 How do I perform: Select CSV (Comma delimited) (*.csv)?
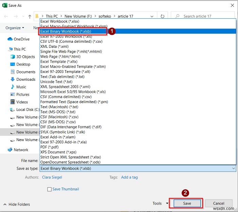[x=138, y=97]
